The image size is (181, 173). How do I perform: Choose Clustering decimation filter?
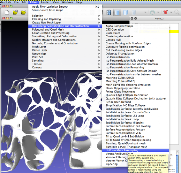136,36
